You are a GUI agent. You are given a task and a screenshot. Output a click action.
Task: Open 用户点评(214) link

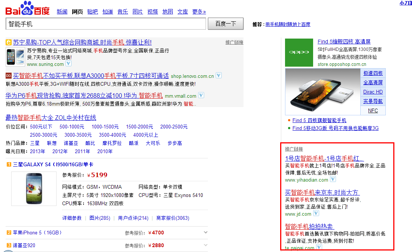[x=133, y=218]
